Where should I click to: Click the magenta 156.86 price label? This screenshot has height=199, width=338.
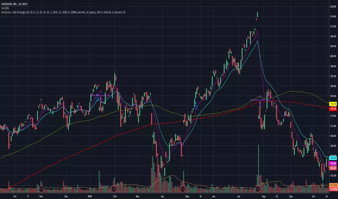click(x=333, y=163)
